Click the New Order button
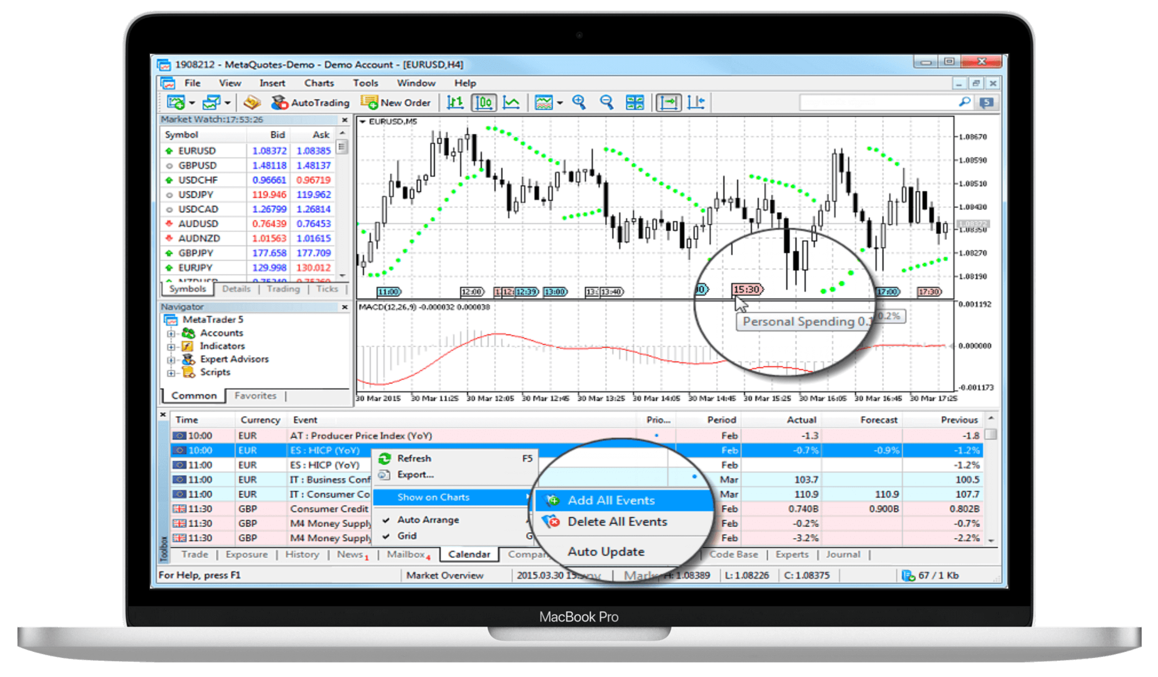The width and height of the screenshot is (1158, 677). (395, 102)
